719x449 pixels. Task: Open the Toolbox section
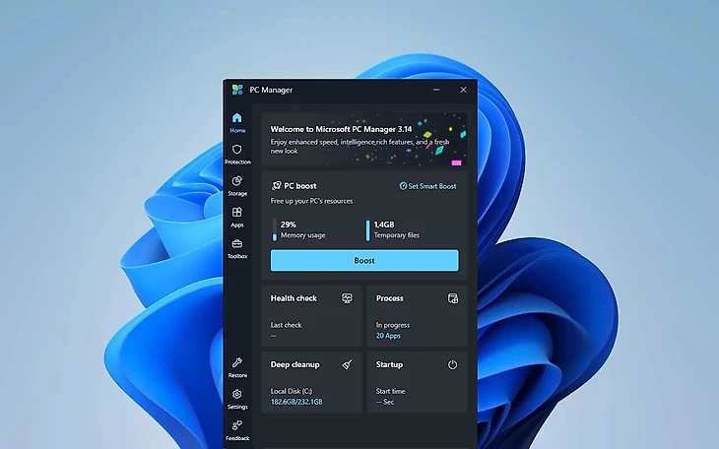pos(236,248)
